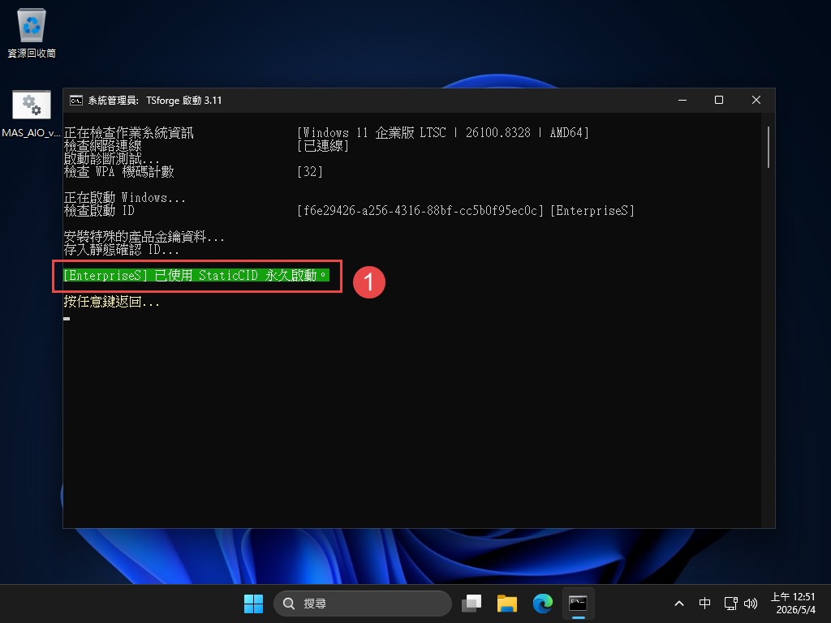
Task: Open volume control in system tray
Action: (751, 603)
